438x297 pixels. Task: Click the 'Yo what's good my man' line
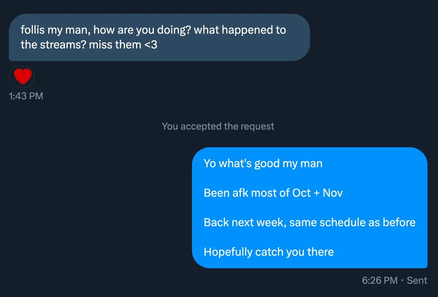click(x=263, y=163)
